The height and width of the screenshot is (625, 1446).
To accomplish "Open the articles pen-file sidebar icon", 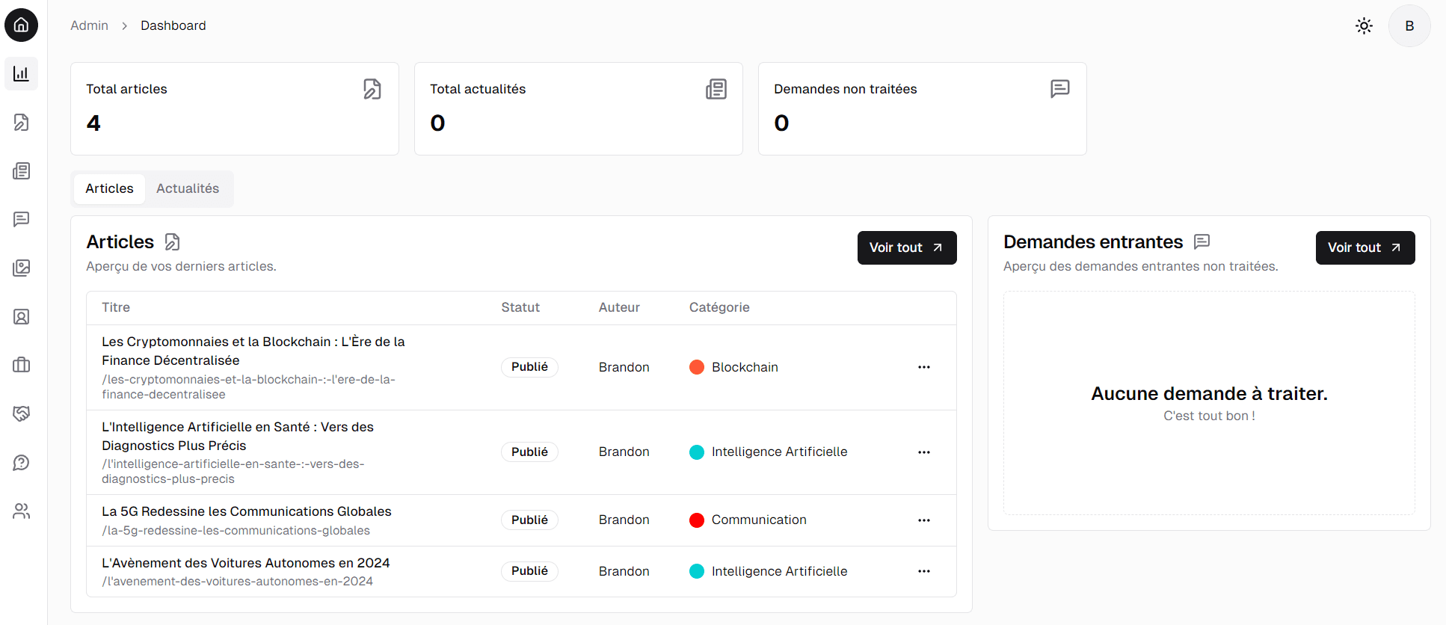I will (x=21, y=123).
